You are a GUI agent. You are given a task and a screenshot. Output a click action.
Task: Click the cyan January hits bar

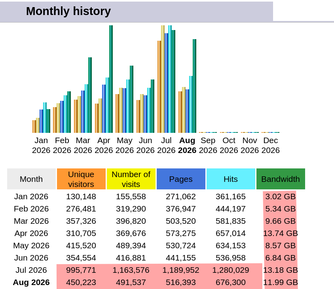pos(45,117)
